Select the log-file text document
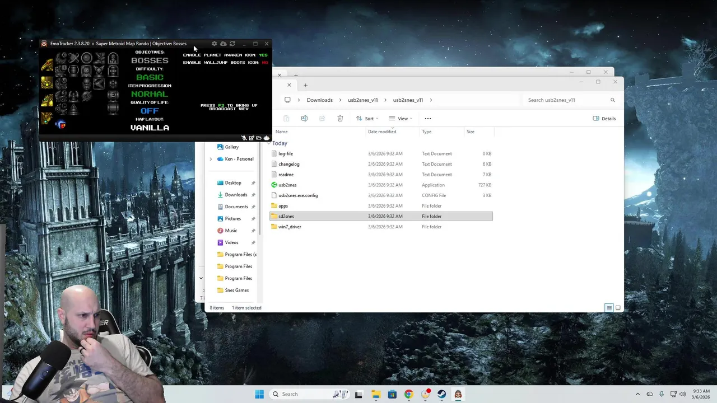Screen dimensions: 717x403 tap(381, 153)
